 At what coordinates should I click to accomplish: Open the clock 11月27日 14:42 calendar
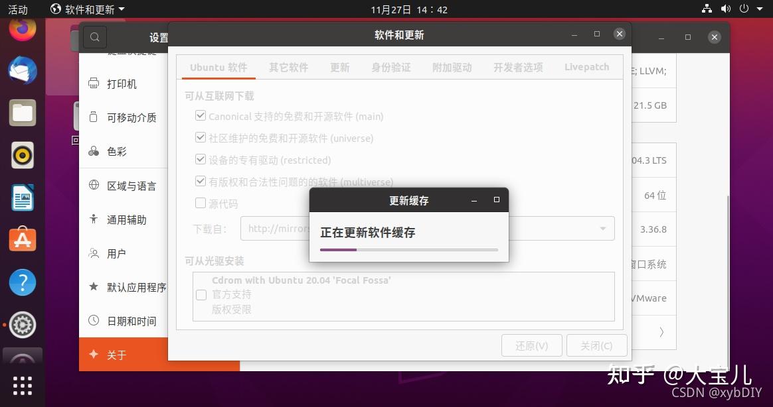[x=409, y=9]
